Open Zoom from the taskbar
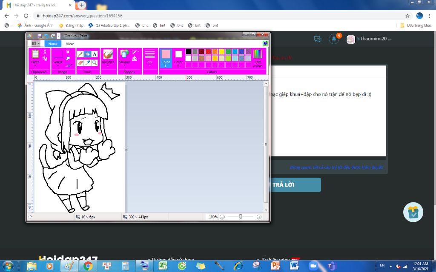This screenshot has width=436, height=272. click(313, 266)
